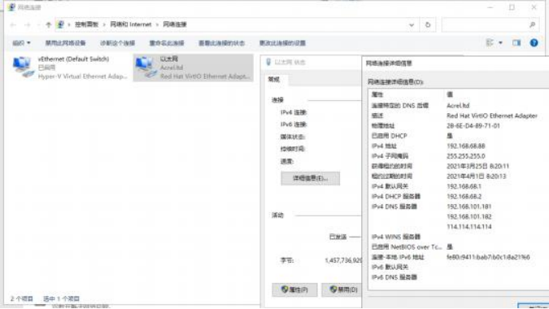Select the 连接-本地 IPv6 地址 row
The width and height of the screenshot is (549, 309).
[x=459, y=257]
